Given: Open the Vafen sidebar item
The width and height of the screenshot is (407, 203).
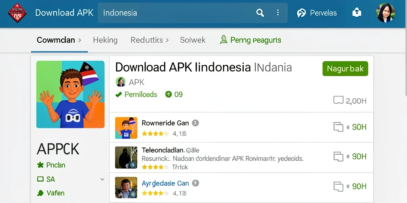Looking at the screenshot, I should tap(55, 193).
